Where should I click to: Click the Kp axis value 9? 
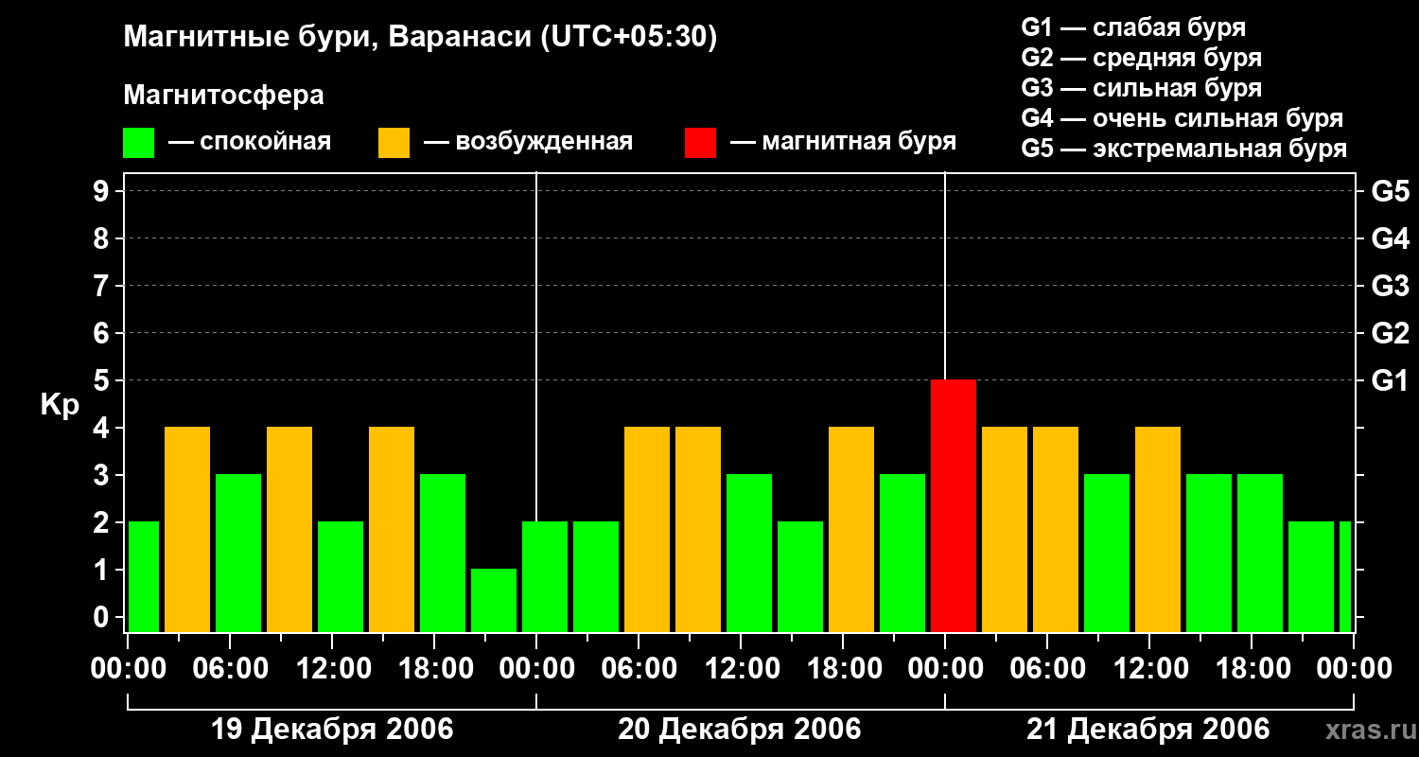tap(103, 191)
